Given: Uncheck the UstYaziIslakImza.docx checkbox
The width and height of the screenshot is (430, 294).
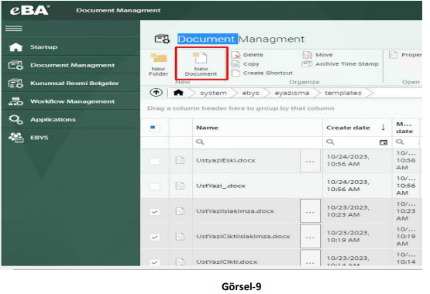Looking at the screenshot, I should click(x=155, y=212).
